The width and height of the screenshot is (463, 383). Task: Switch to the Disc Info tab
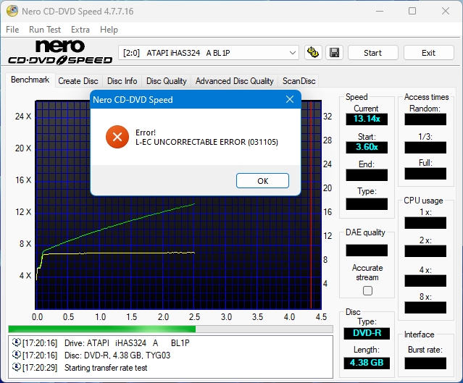pyautogui.click(x=122, y=81)
